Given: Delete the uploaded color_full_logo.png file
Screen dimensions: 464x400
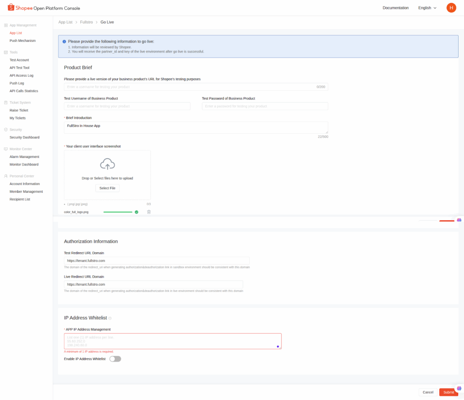Looking at the screenshot, I should pos(149,212).
